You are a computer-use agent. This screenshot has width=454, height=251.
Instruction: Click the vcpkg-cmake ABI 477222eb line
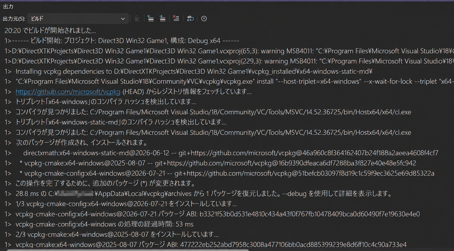(x=206, y=245)
